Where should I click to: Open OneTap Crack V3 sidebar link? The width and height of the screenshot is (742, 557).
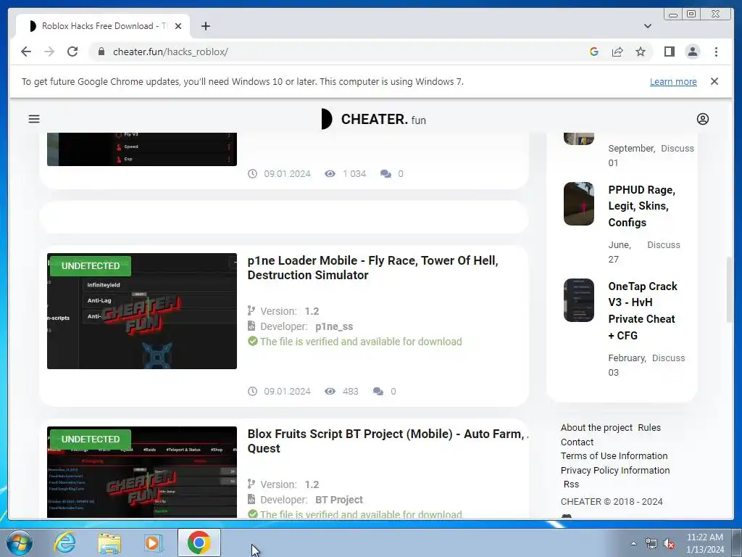click(x=643, y=310)
